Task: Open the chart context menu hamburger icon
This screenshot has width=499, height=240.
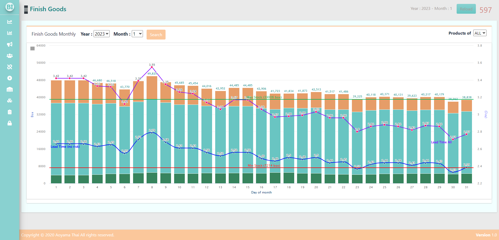Action: click(x=32, y=49)
